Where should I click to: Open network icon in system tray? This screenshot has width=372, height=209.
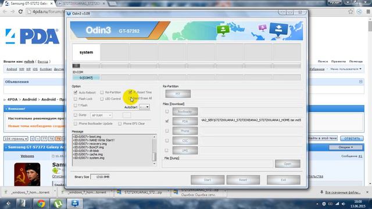pos(337,204)
